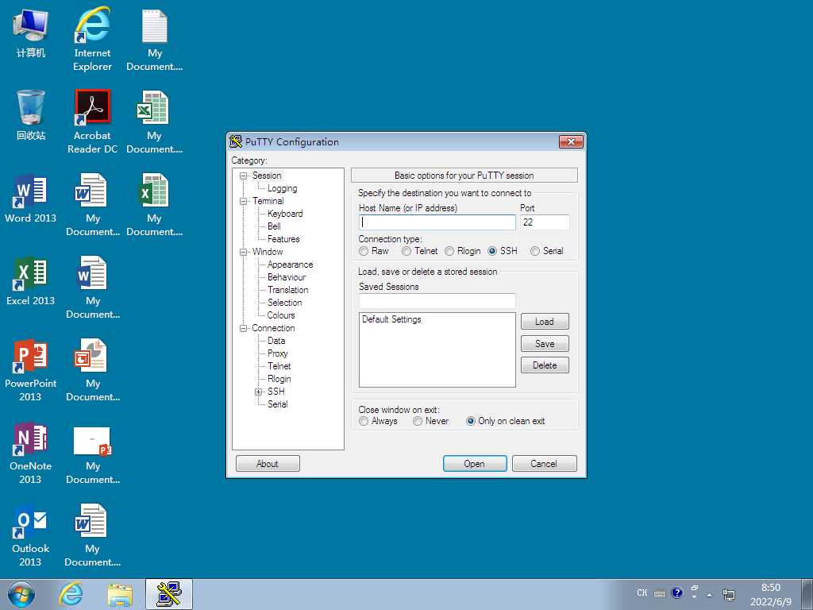Collapse the Connection category tree
The image size is (813, 610).
pyautogui.click(x=244, y=328)
